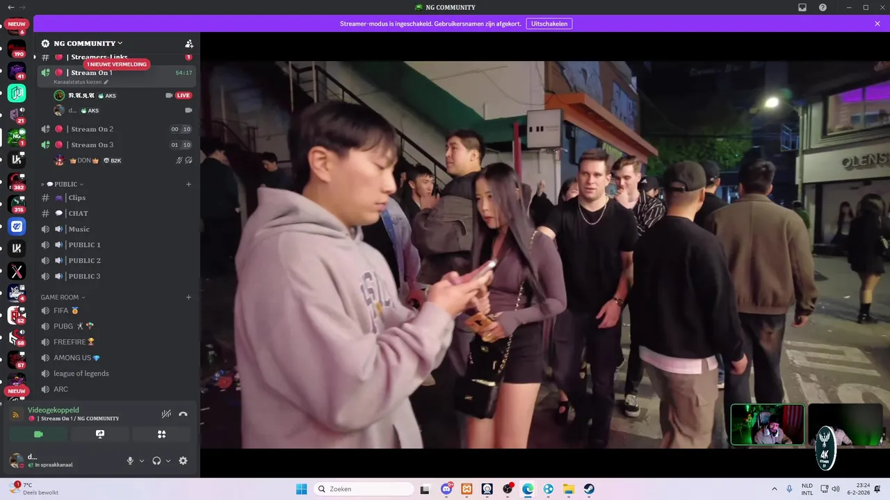Toggle noise suppression waveform icon

166,414
